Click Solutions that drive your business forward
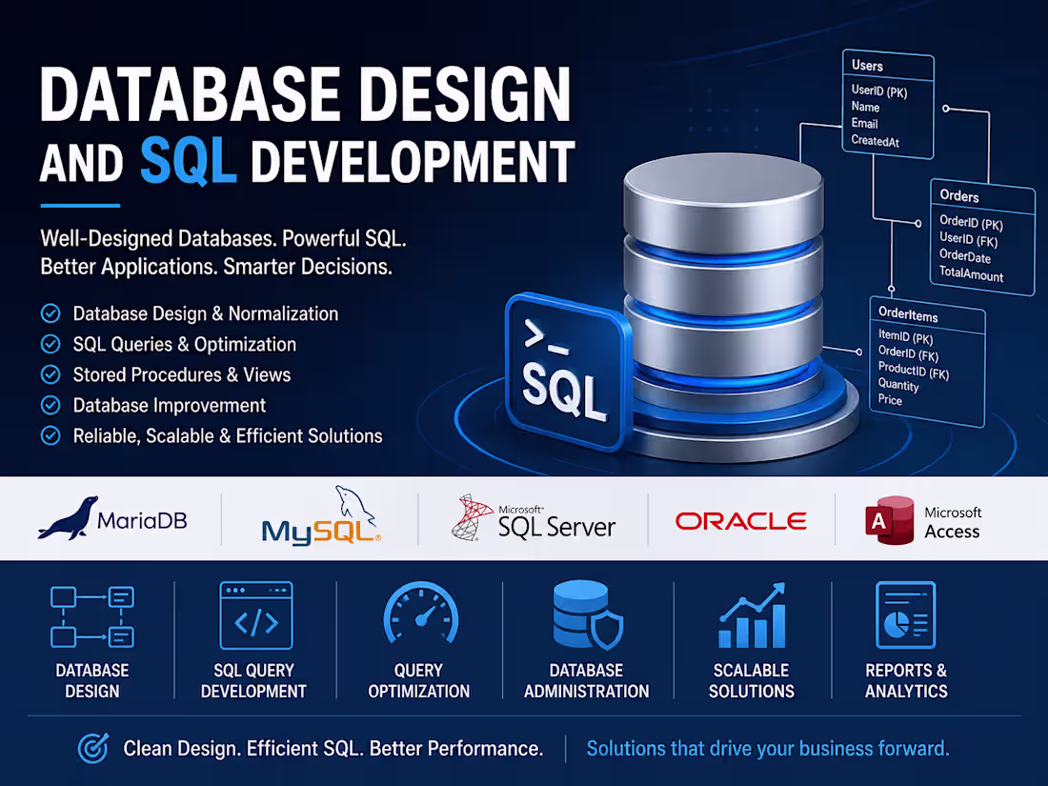 click(768, 749)
